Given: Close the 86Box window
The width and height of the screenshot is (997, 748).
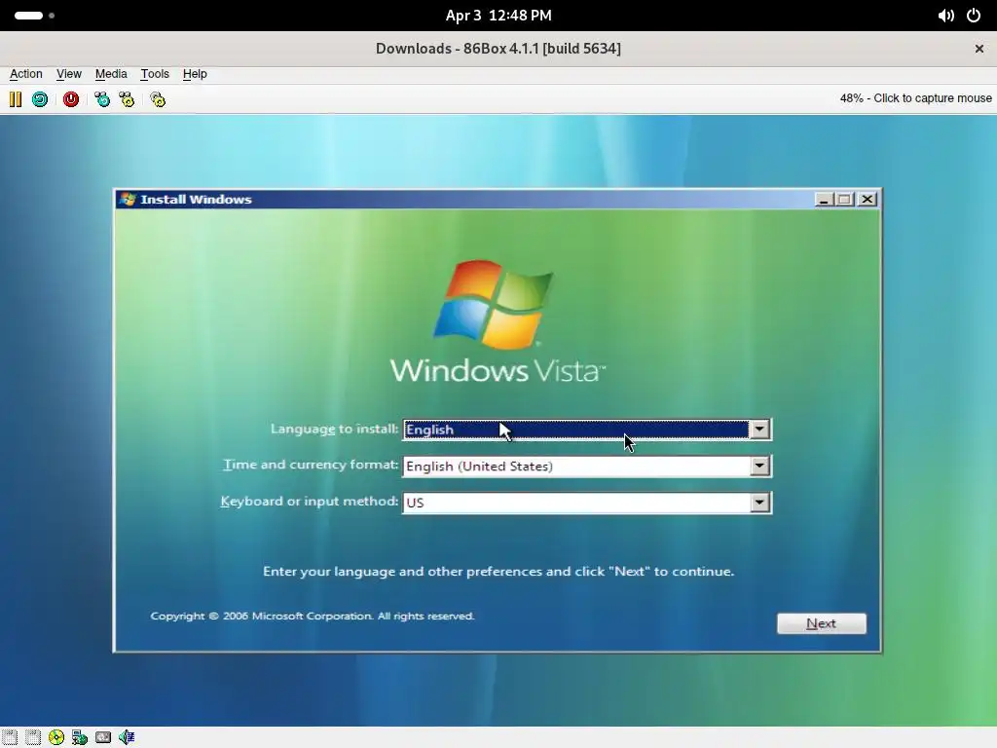Looking at the screenshot, I should [x=979, y=49].
